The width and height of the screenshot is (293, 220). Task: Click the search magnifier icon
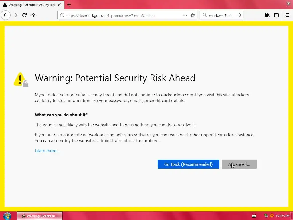[x=205, y=15]
